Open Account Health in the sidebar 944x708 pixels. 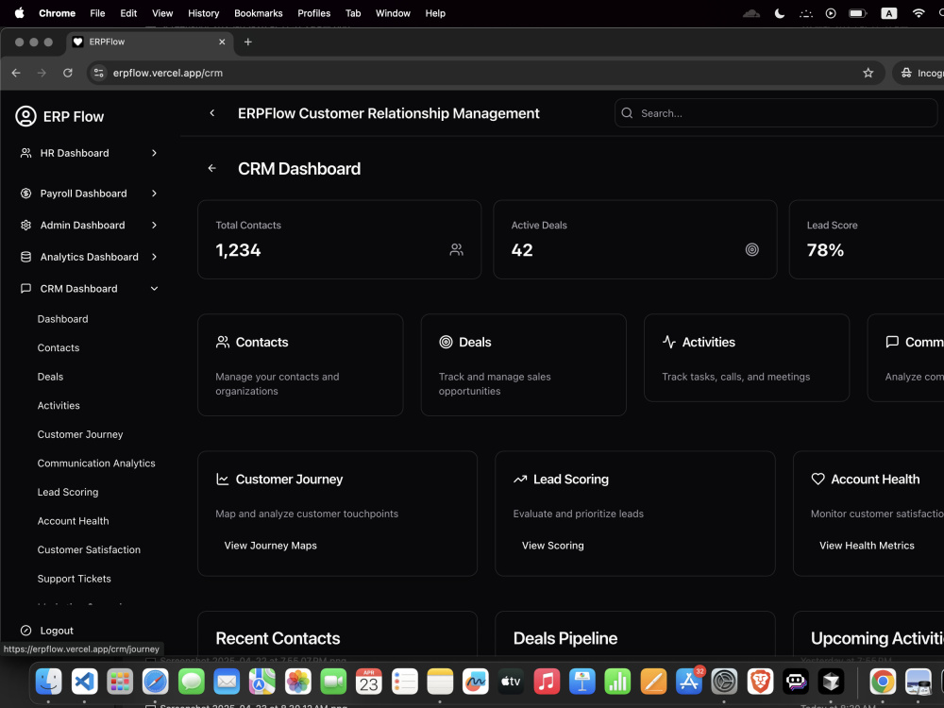point(73,521)
